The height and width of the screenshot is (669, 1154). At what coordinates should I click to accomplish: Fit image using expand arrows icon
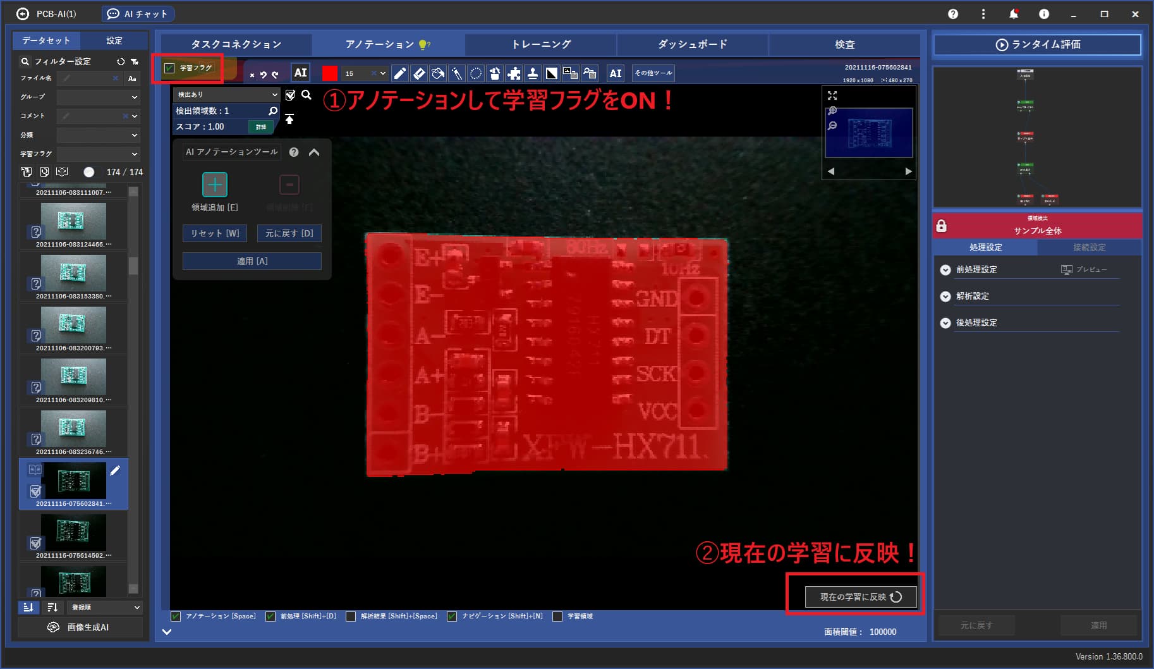coord(832,95)
